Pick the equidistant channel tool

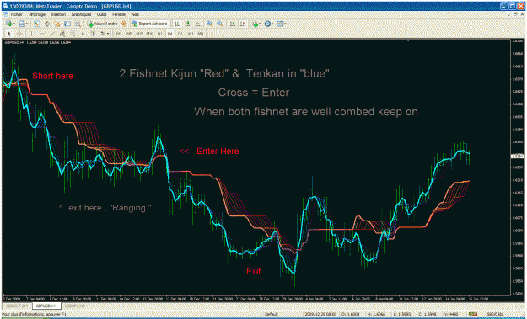coord(62,34)
